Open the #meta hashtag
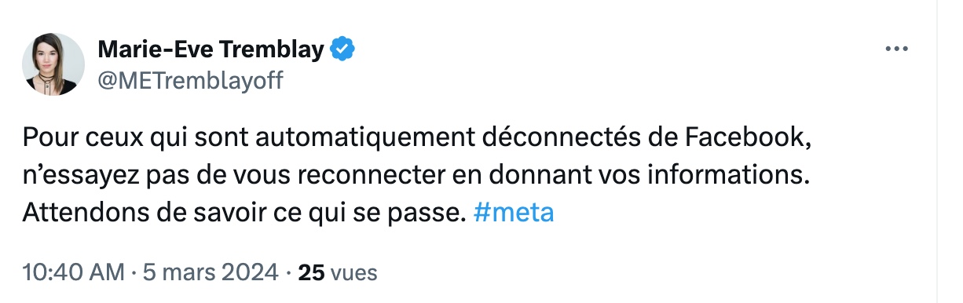 click(514, 214)
